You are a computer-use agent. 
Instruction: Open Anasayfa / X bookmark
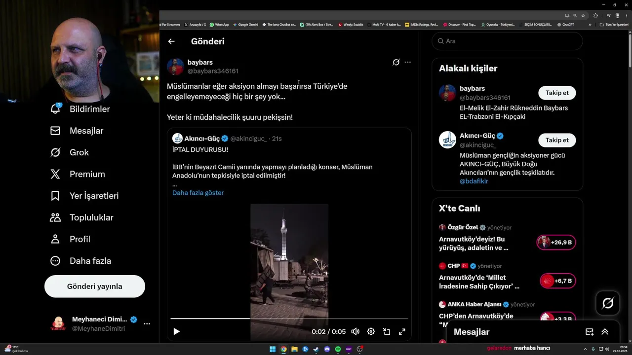(195, 24)
